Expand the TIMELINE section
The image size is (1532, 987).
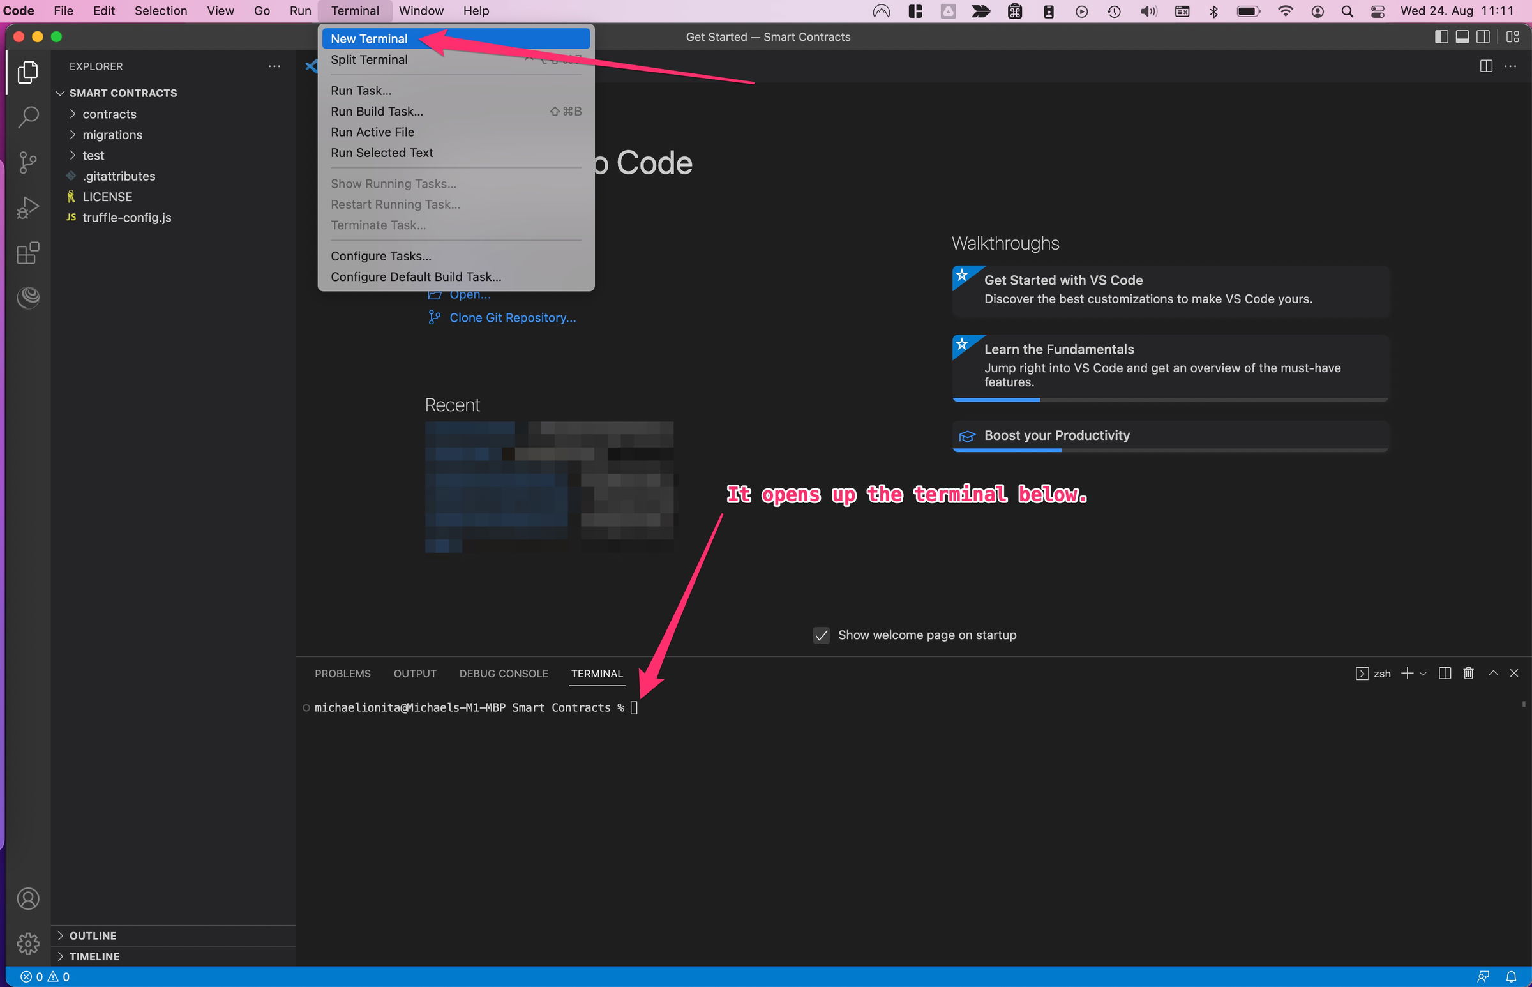pyautogui.click(x=174, y=956)
